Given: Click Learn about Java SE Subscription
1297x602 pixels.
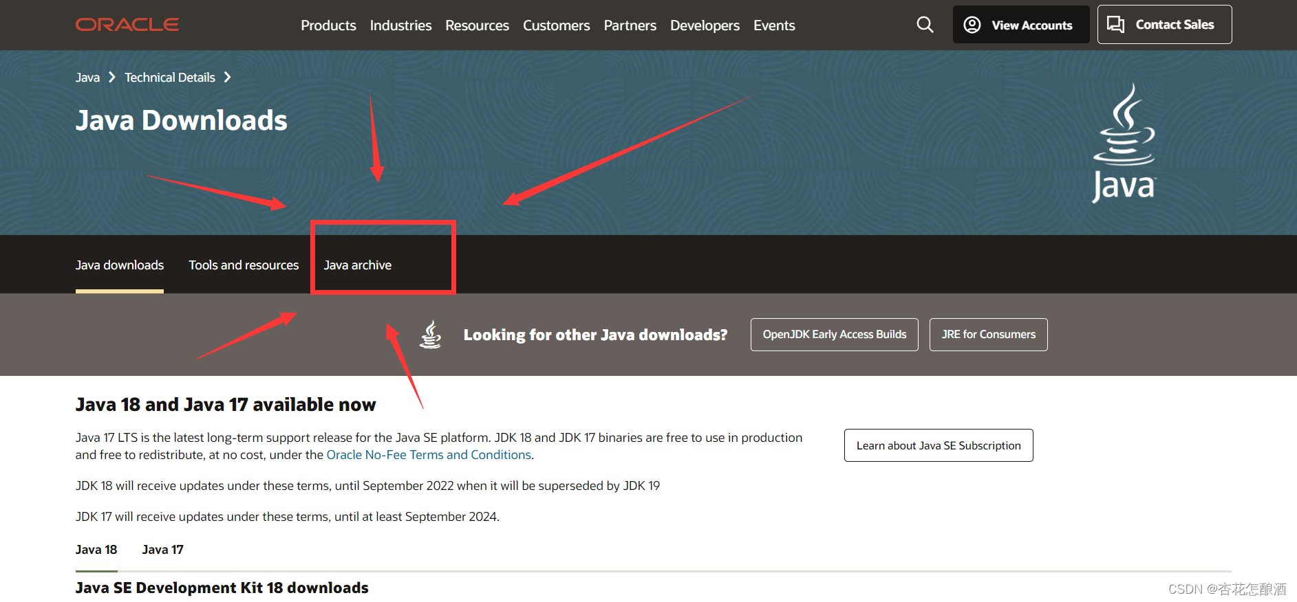Looking at the screenshot, I should (939, 445).
